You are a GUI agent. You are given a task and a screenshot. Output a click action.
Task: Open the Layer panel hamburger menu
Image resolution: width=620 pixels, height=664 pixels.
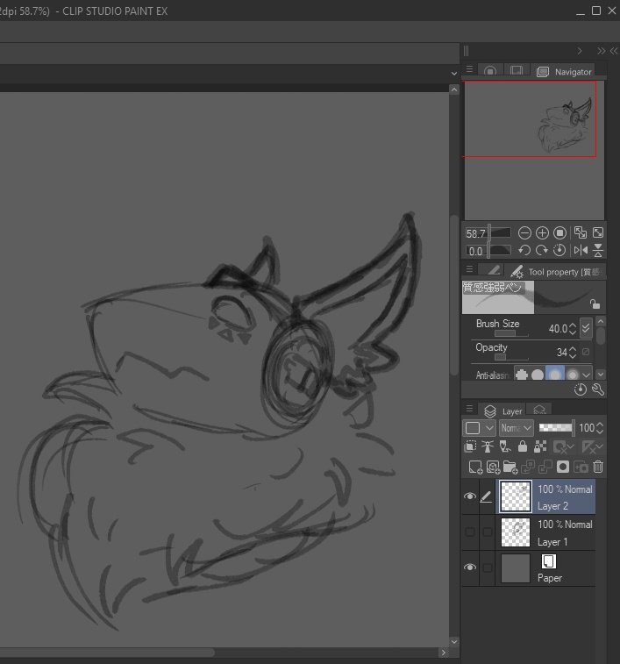point(469,409)
